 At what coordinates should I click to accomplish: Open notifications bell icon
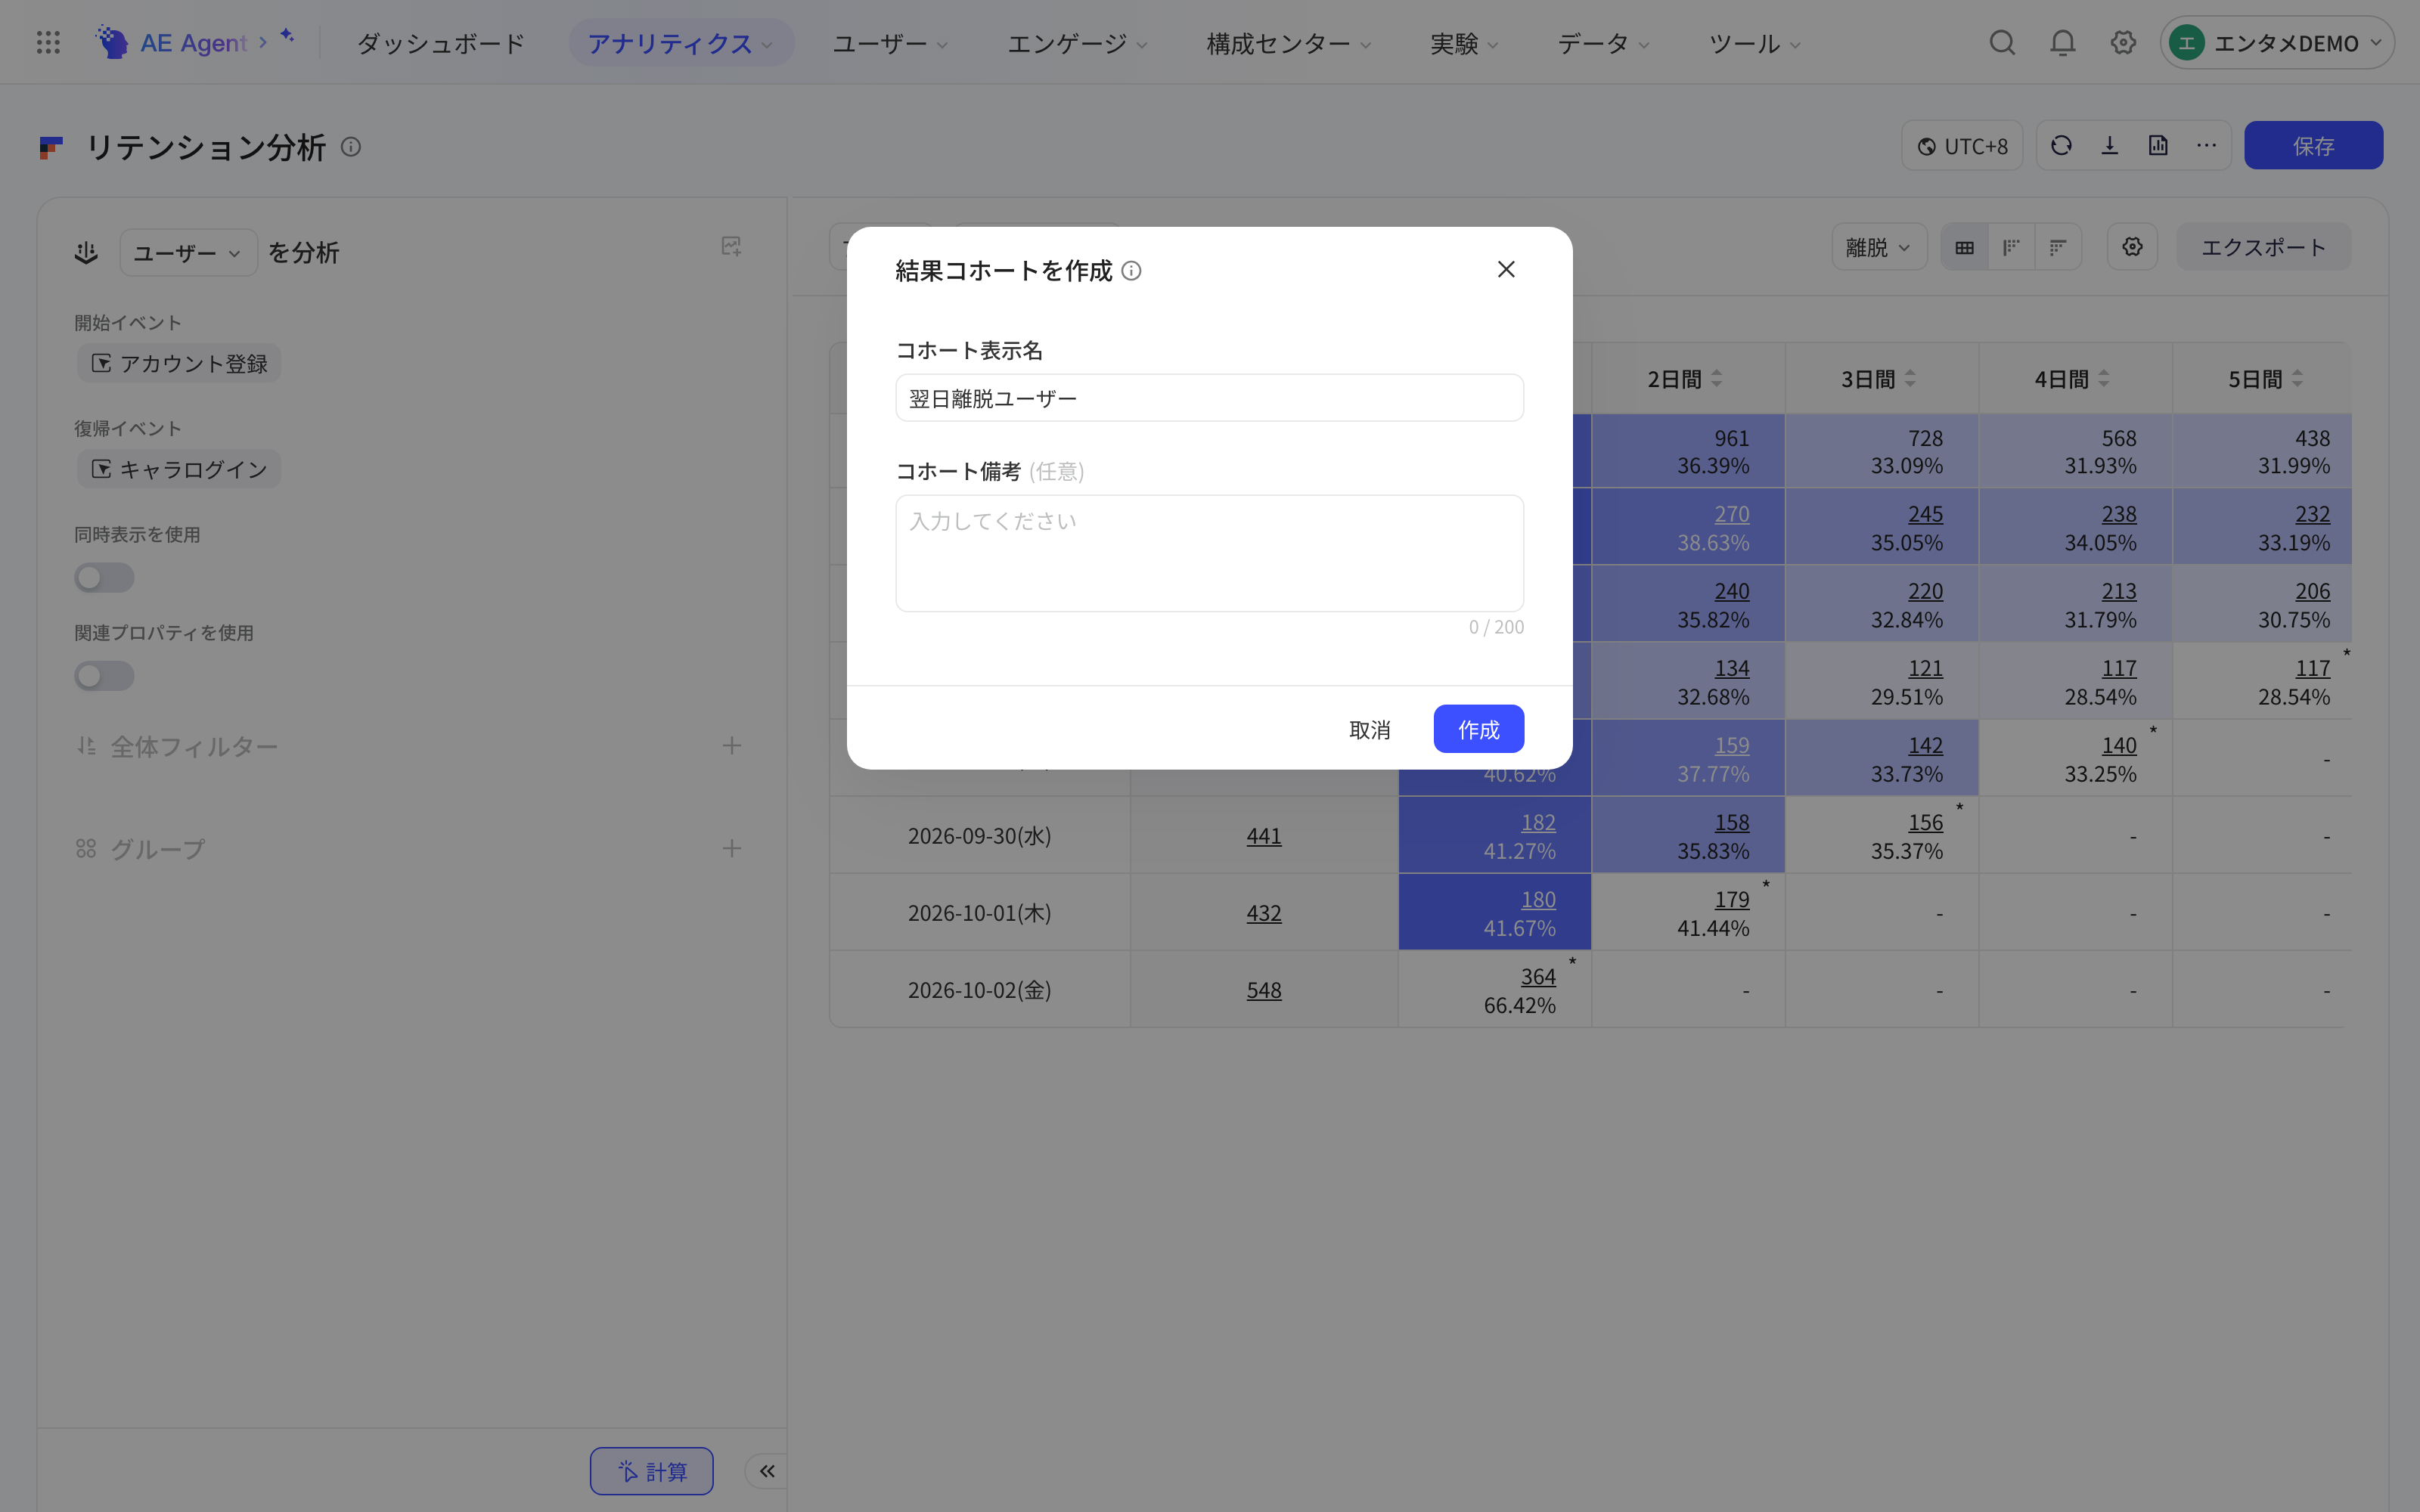(x=2062, y=42)
